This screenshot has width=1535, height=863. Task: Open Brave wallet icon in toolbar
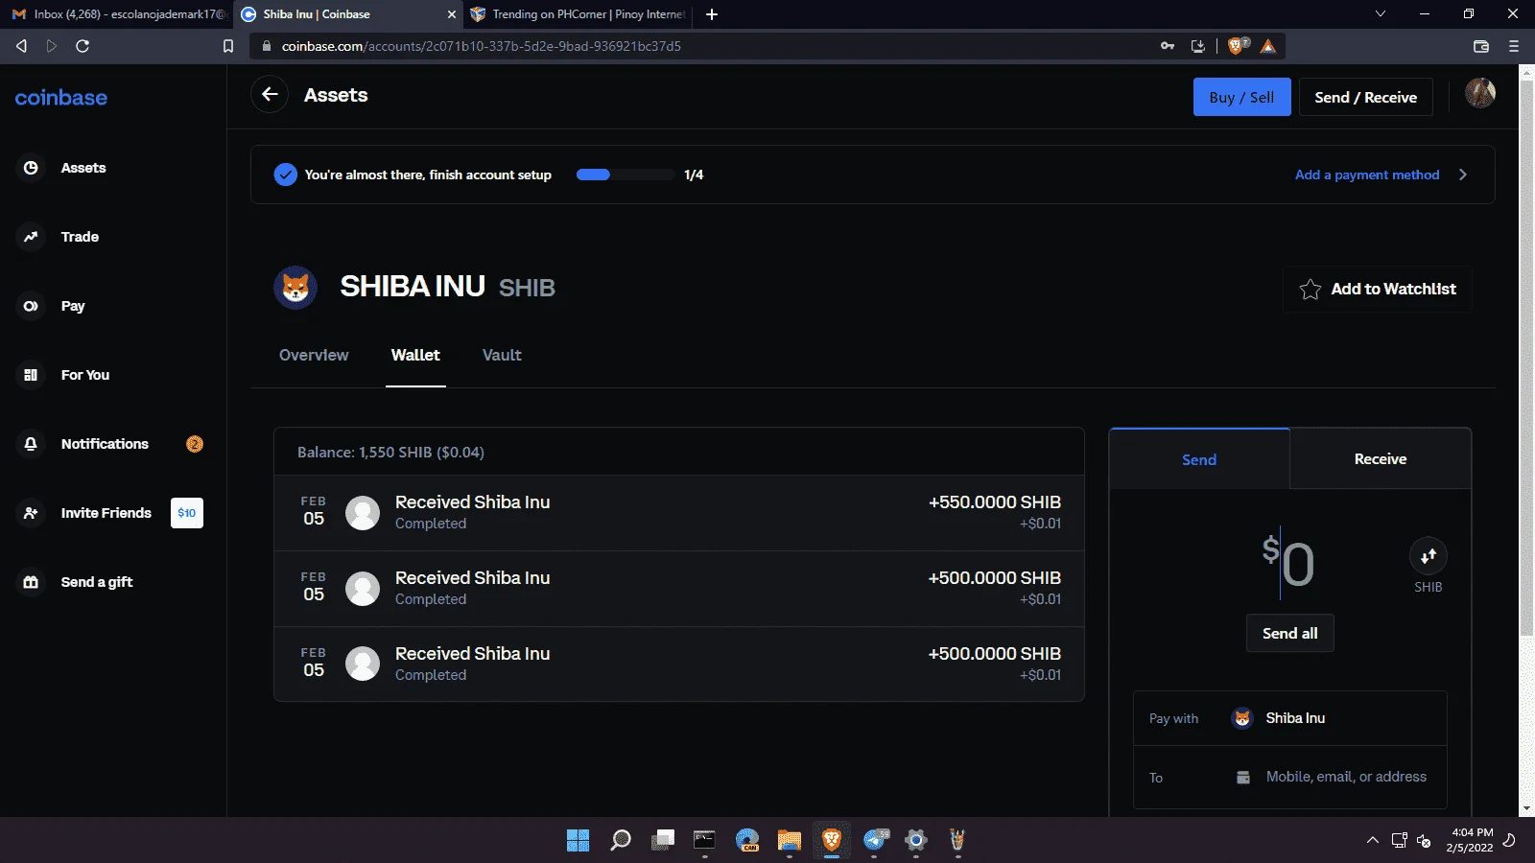click(x=1481, y=46)
